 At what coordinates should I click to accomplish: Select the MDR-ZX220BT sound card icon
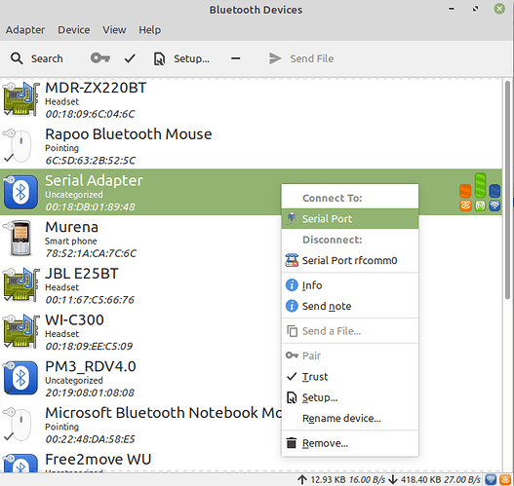[21, 99]
